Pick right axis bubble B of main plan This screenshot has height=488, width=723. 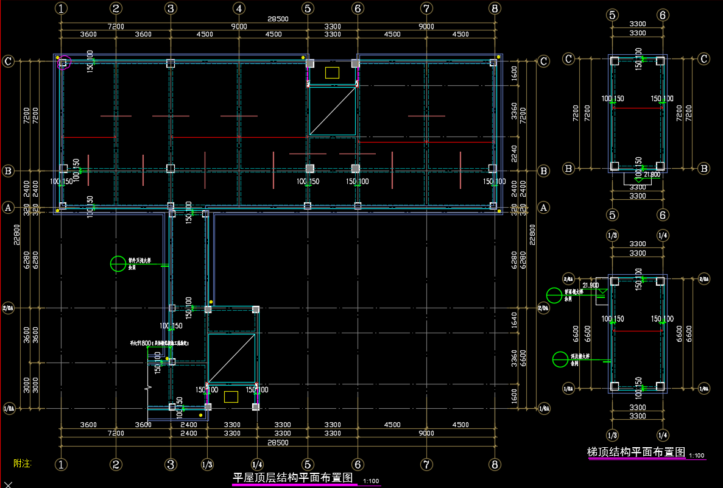pos(544,171)
